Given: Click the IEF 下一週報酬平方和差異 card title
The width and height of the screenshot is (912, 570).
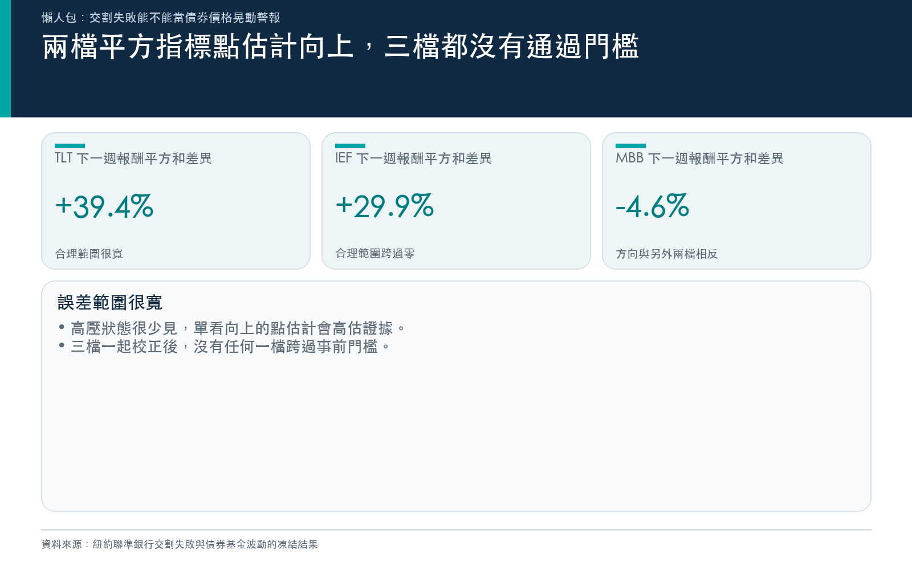Looking at the screenshot, I should coord(414,158).
